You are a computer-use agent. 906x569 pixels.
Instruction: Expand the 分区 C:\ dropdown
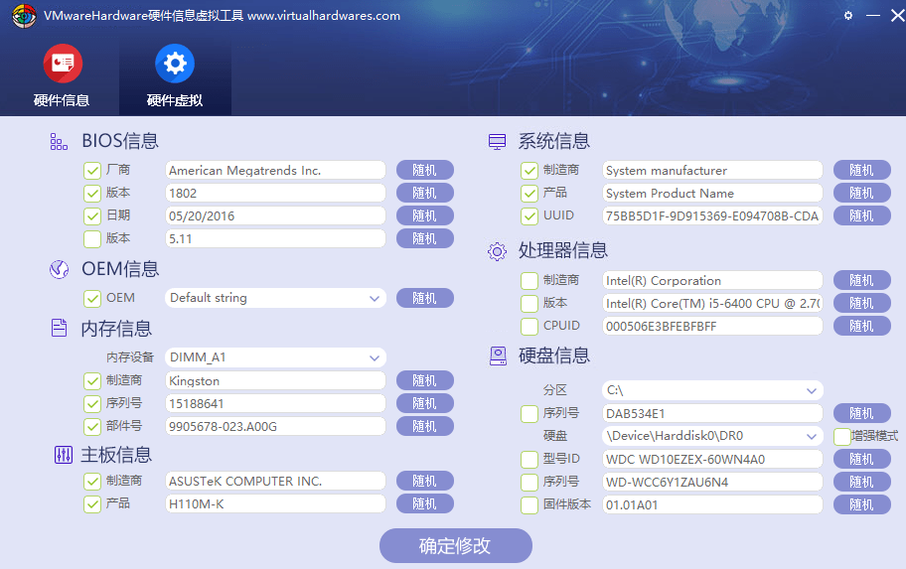coord(812,390)
